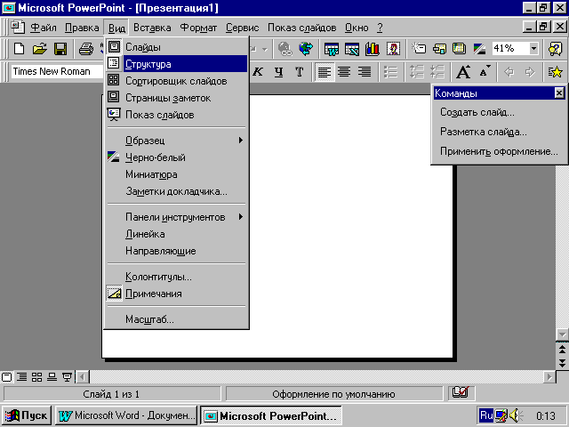The width and height of the screenshot is (569, 427).
Task: Insert clip art picture icon
Action: tap(393, 49)
